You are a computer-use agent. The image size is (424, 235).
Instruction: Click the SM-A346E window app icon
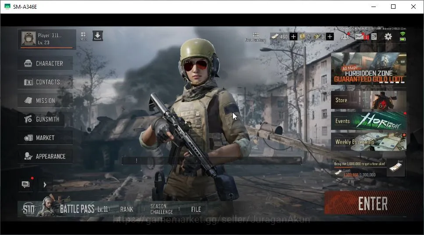[x=7, y=7]
